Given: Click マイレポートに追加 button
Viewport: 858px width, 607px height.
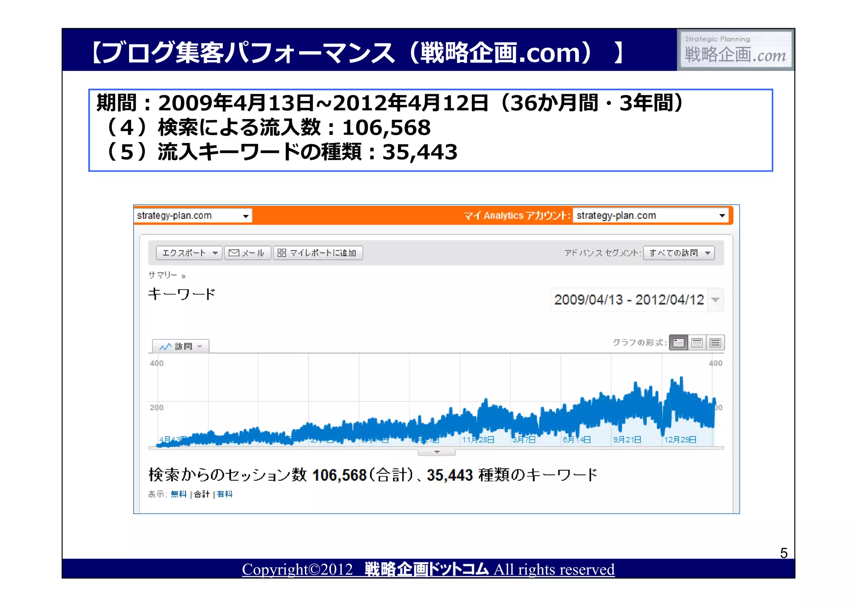Looking at the screenshot, I should click(318, 253).
